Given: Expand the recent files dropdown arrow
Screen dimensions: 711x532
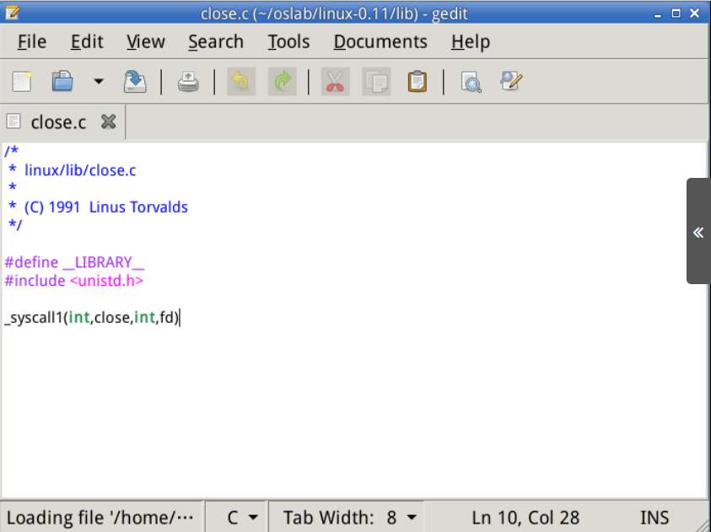Looking at the screenshot, I should pyautogui.click(x=98, y=82).
